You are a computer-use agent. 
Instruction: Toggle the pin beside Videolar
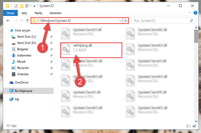coord(51,74)
